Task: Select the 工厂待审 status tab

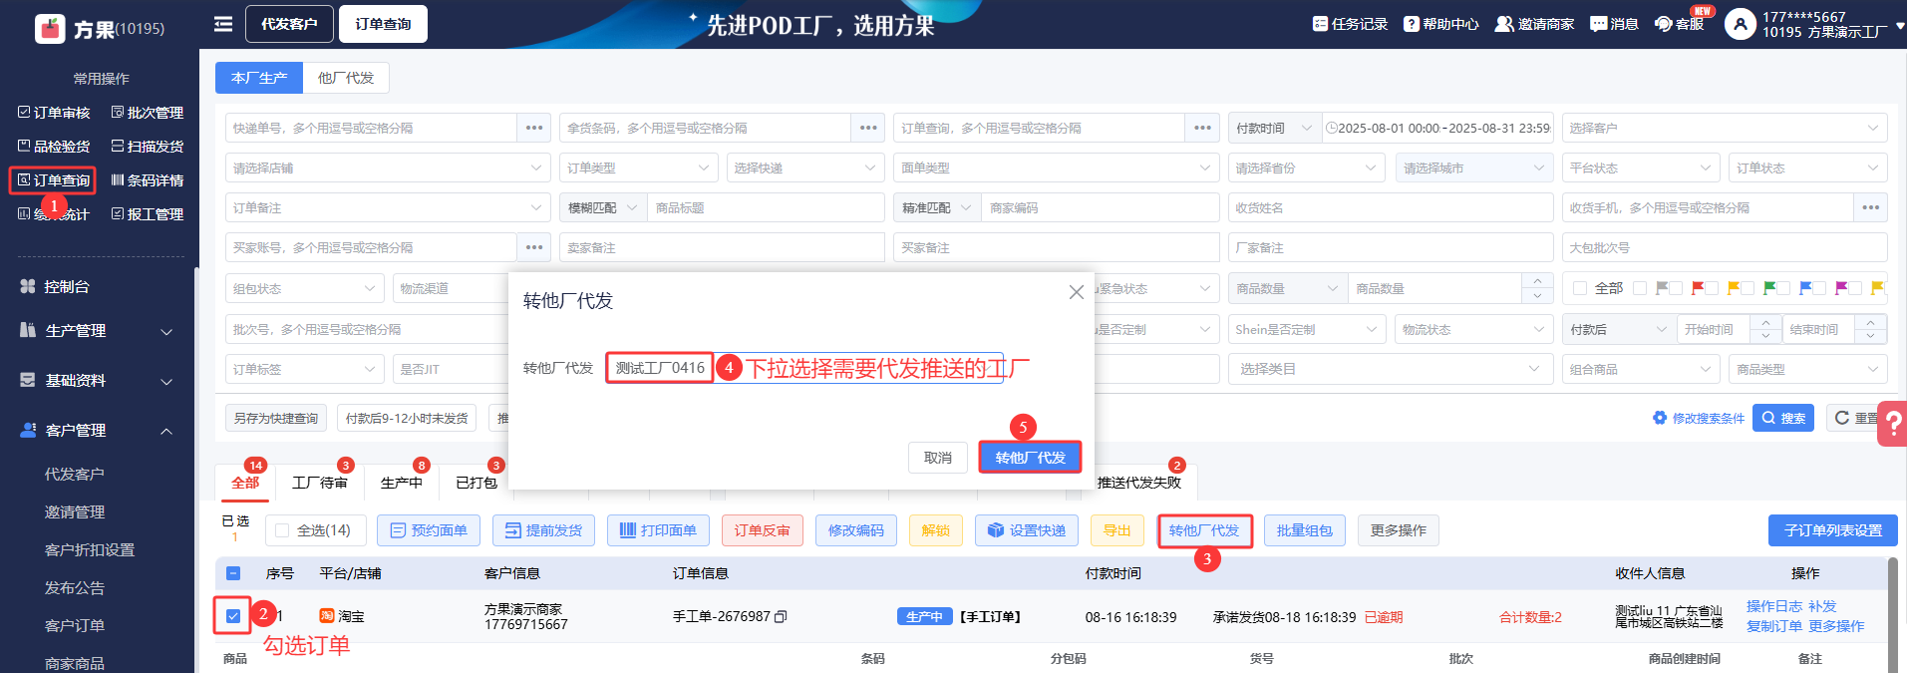Action: click(320, 483)
